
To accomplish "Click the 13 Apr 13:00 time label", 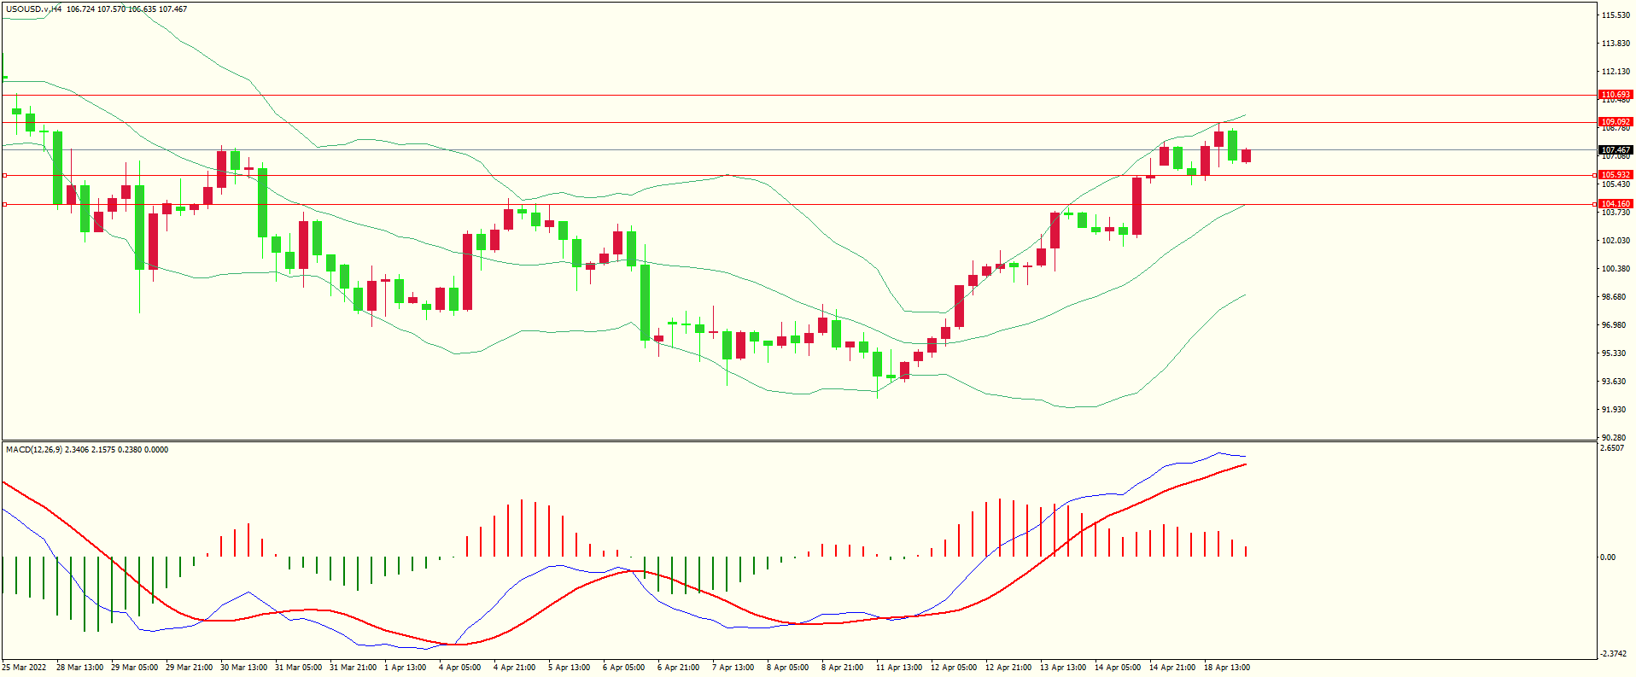I will 1063,668.
